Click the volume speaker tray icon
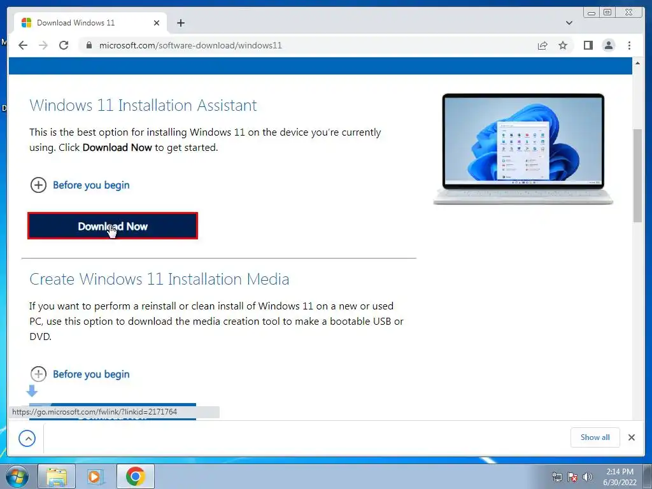 (588, 477)
